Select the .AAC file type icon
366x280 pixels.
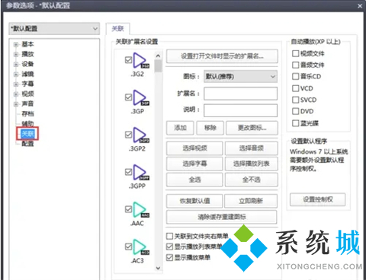tap(141, 210)
